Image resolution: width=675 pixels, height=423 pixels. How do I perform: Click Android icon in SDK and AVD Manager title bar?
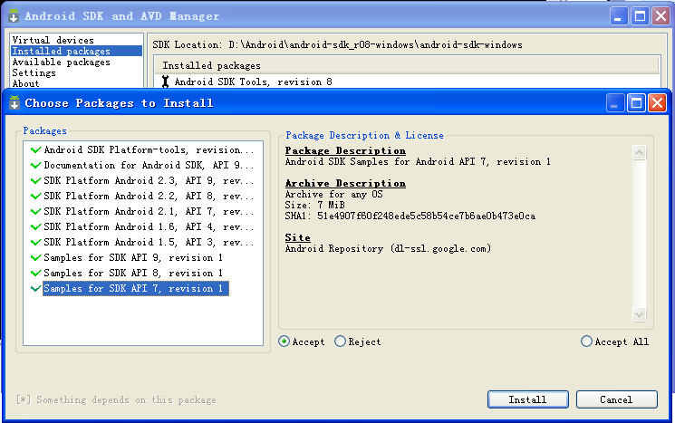[x=14, y=16]
